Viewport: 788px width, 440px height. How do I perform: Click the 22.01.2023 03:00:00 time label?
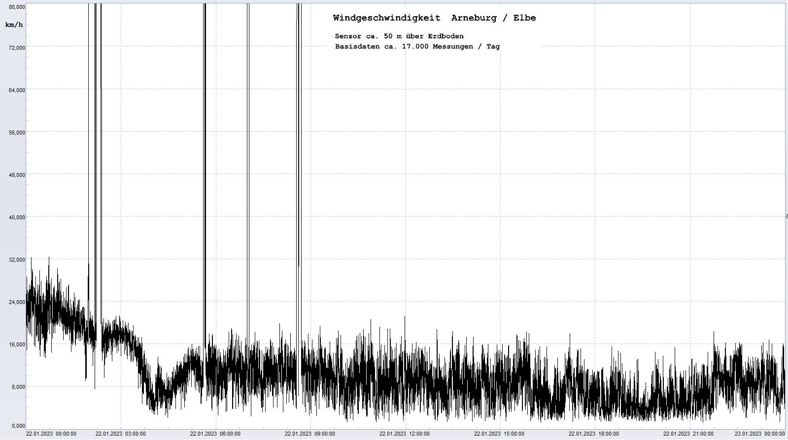tap(121, 434)
